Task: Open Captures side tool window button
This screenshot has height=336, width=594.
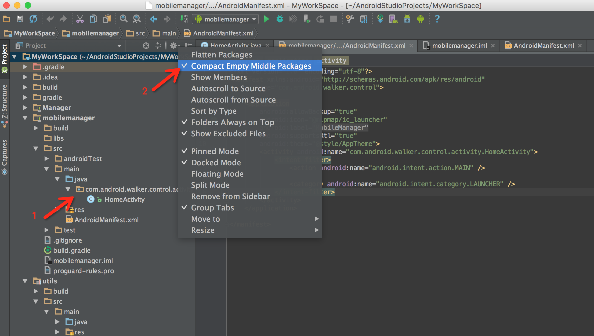Action: [5, 157]
